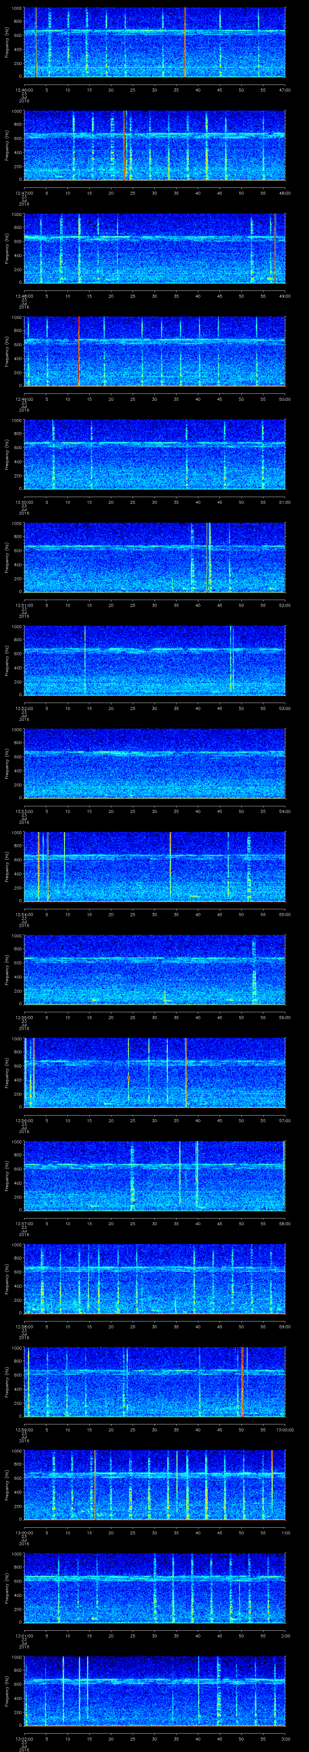Click the "13:02:00" start time label

coord(24,1739)
